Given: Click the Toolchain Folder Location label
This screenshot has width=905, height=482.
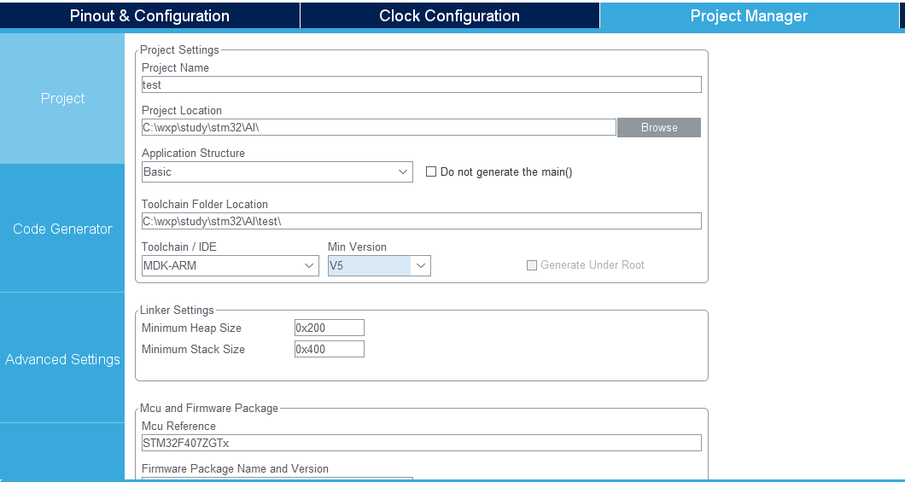Looking at the screenshot, I should [x=205, y=204].
